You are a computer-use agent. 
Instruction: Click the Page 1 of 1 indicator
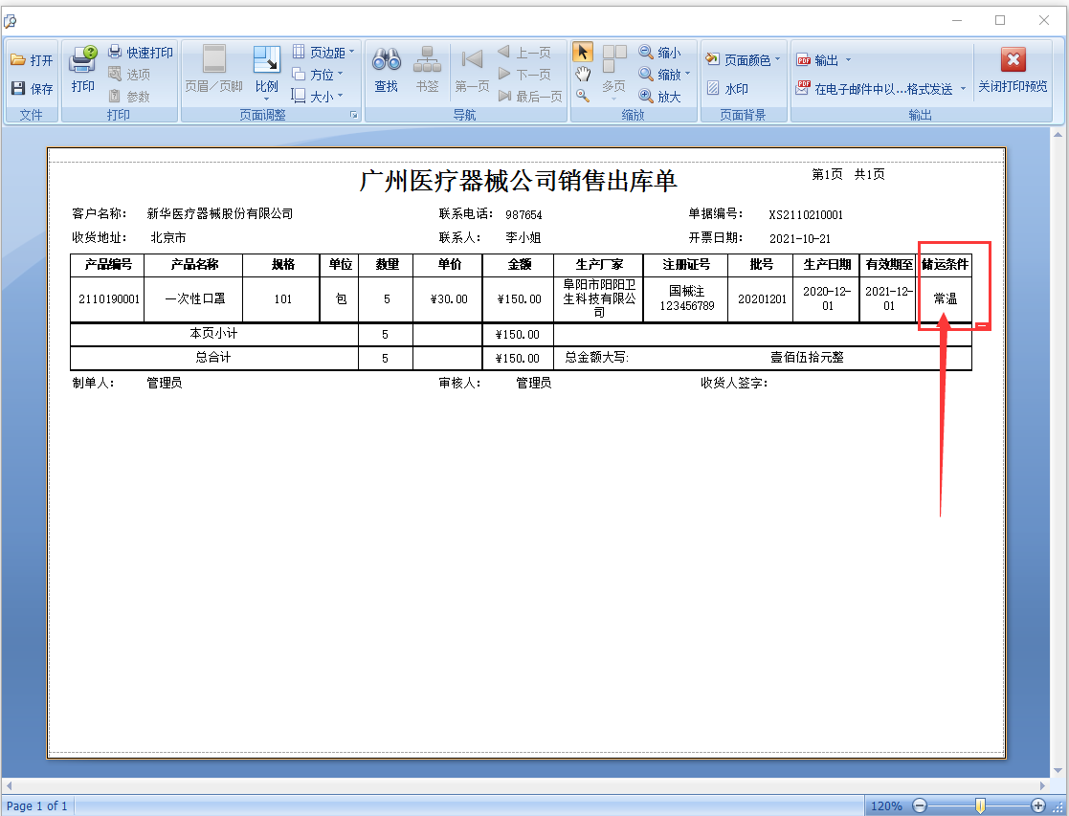(x=36, y=805)
